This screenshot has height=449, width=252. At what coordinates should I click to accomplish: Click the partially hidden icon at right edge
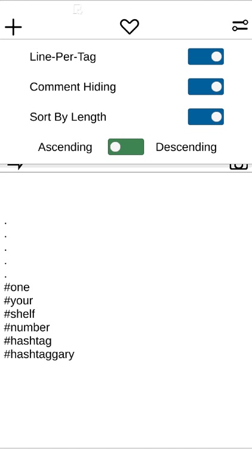pos(239,166)
